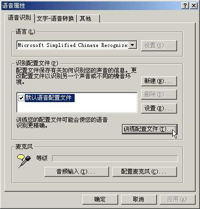Viewport: 200px width, 209px height.
Task: Select the 默认语音配置文件 list entry
Action: coord(48,98)
